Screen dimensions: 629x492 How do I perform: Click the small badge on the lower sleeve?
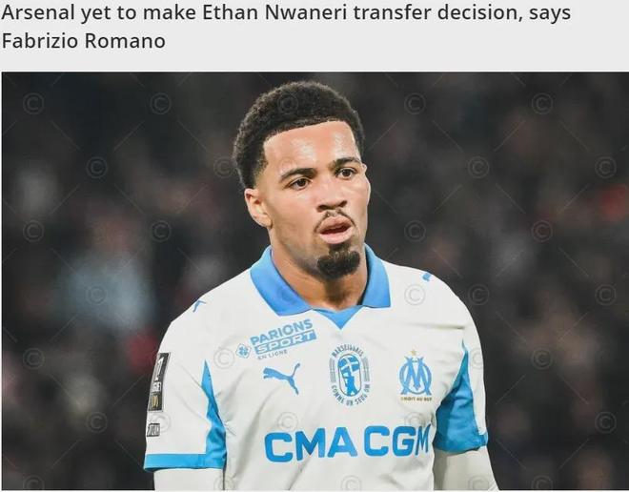point(153,429)
